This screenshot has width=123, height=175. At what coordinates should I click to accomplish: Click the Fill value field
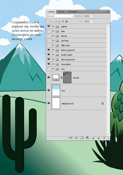click(x=87, y=21)
